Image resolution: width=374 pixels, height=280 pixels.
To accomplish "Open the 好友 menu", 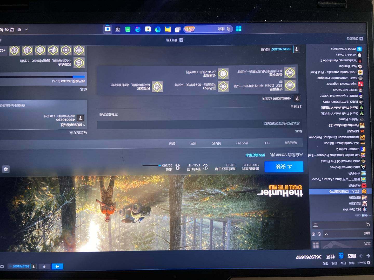I will pos(343,263).
